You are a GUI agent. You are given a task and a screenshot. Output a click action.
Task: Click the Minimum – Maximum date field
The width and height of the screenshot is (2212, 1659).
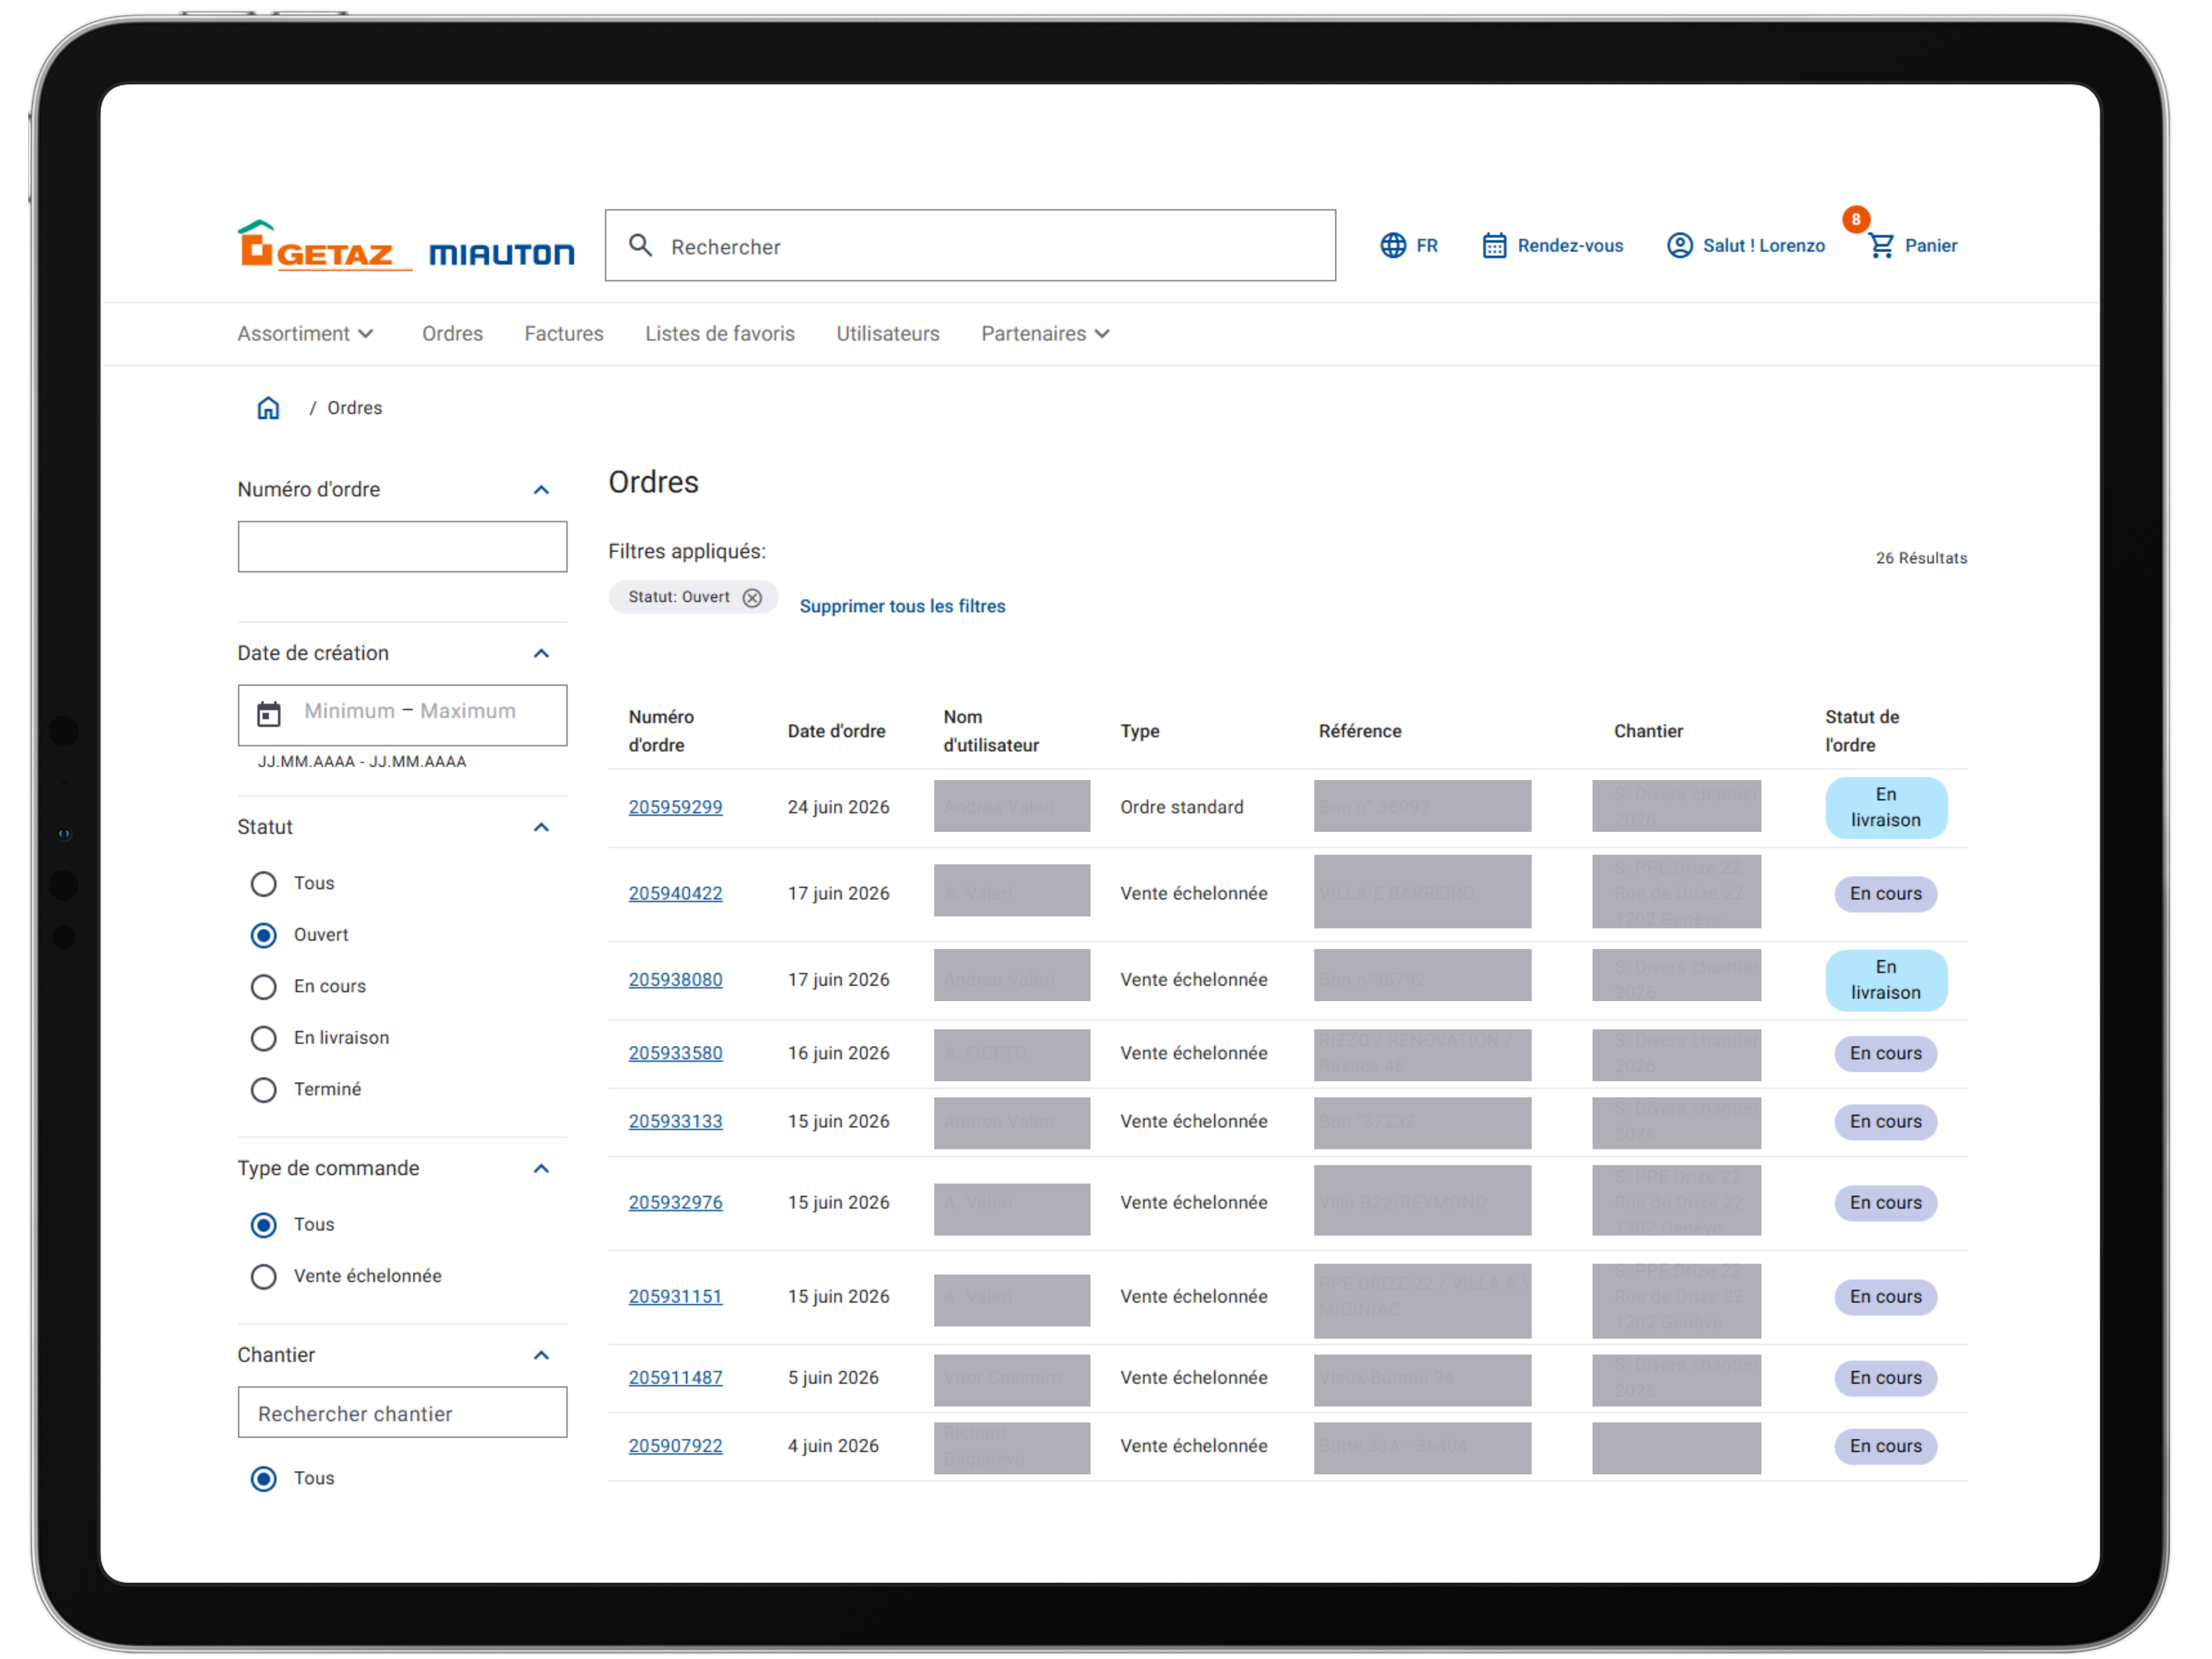pyautogui.click(x=402, y=714)
